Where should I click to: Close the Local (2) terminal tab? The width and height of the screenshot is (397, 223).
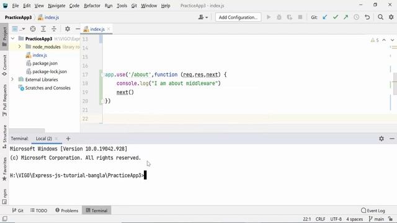(56, 139)
